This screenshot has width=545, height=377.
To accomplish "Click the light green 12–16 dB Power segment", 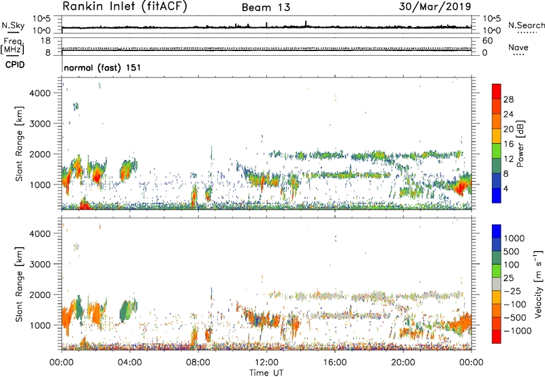I will (497, 150).
